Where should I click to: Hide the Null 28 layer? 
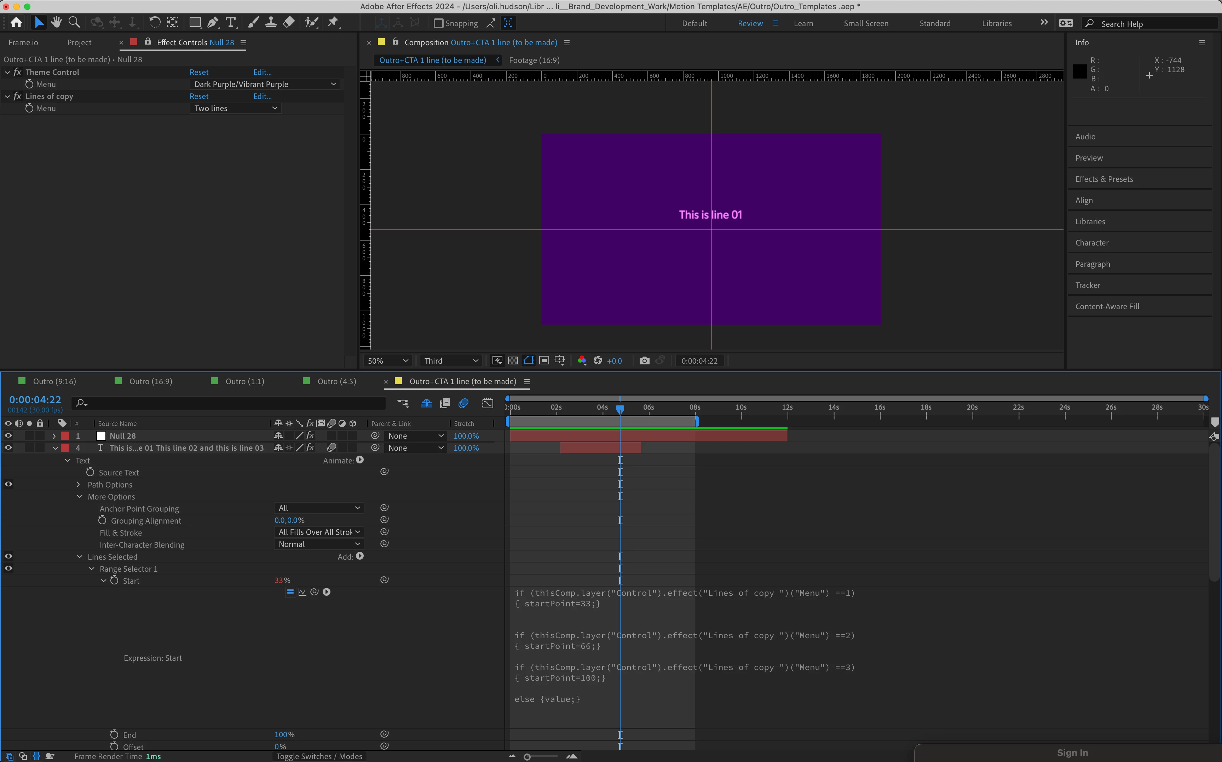coord(8,436)
